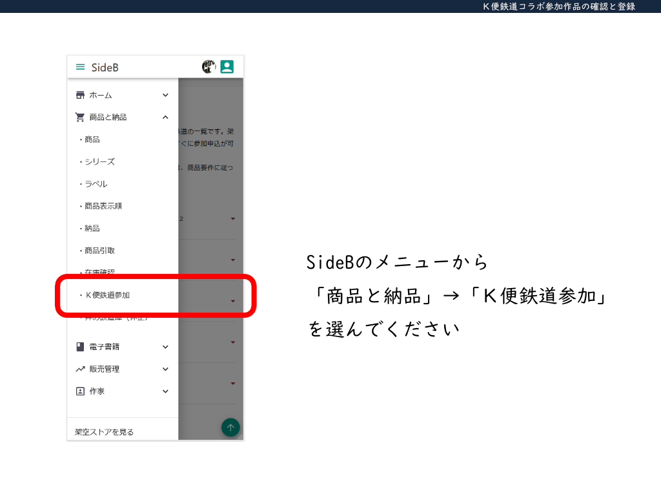The width and height of the screenshot is (661, 496).
Task: Click the ホーム menu label
Action: pos(100,96)
